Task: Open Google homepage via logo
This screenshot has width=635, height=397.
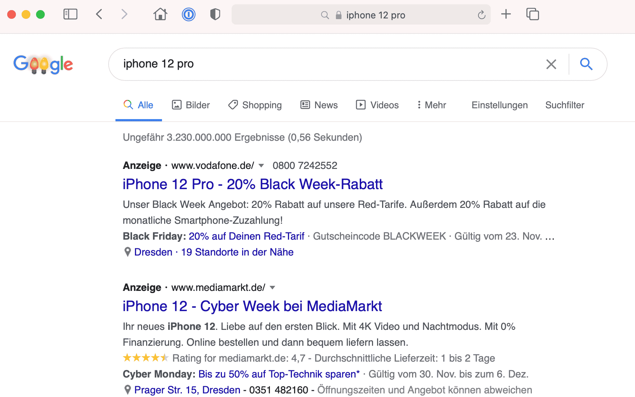Action: tap(43, 64)
